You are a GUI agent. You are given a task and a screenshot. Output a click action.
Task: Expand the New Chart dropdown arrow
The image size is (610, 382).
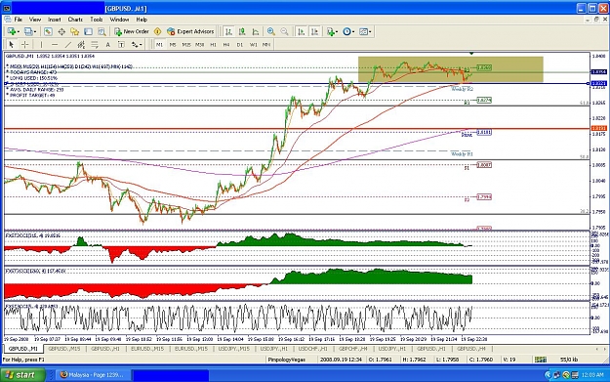click(x=19, y=32)
